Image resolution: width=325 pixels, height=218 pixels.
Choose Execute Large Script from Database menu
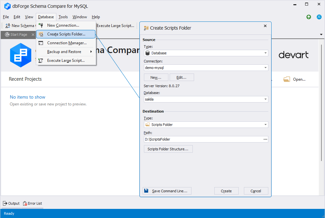tap(66, 61)
